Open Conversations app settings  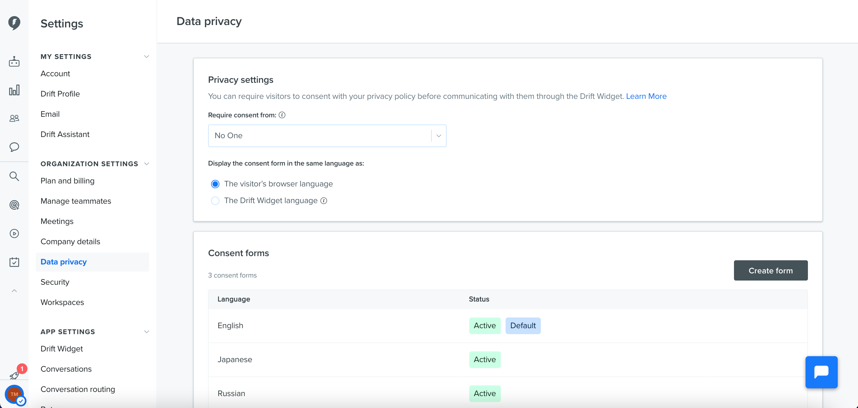[x=66, y=369]
